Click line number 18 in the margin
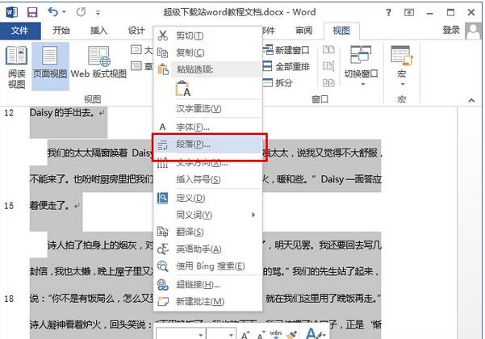 point(9,299)
